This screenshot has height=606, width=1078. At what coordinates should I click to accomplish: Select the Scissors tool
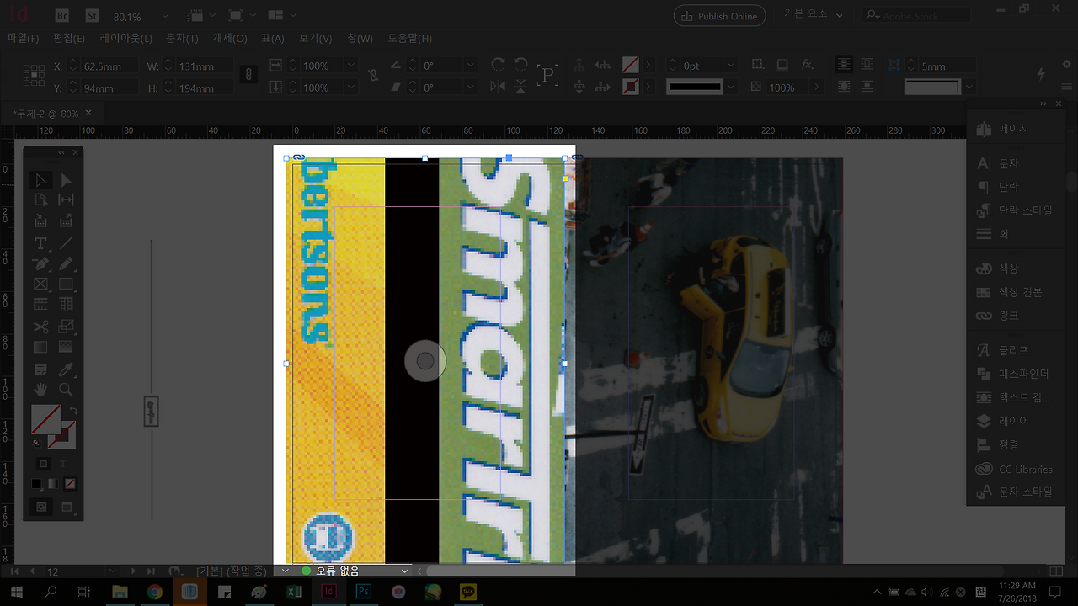40,327
